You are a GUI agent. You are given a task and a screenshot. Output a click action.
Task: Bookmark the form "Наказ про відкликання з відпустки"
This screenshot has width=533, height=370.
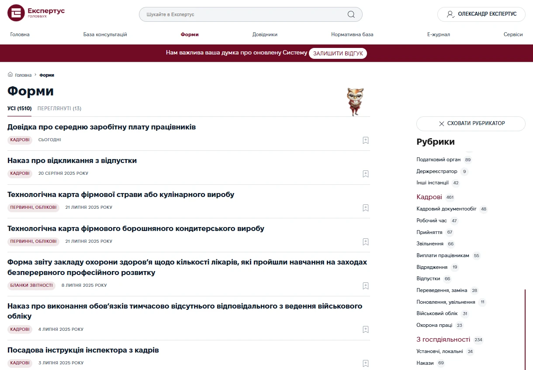(365, 173)
